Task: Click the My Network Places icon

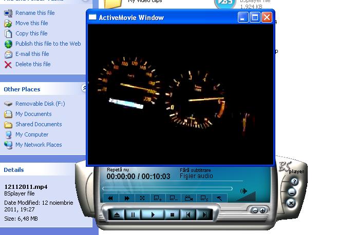Action: (x=8, y=145)
